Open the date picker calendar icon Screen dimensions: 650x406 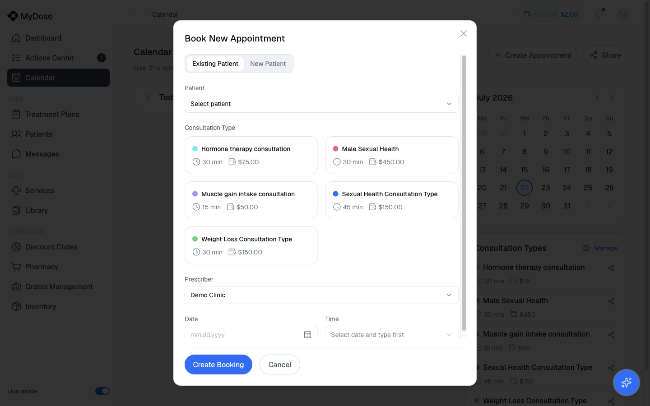pyautogui.click(x=307, y=334)
